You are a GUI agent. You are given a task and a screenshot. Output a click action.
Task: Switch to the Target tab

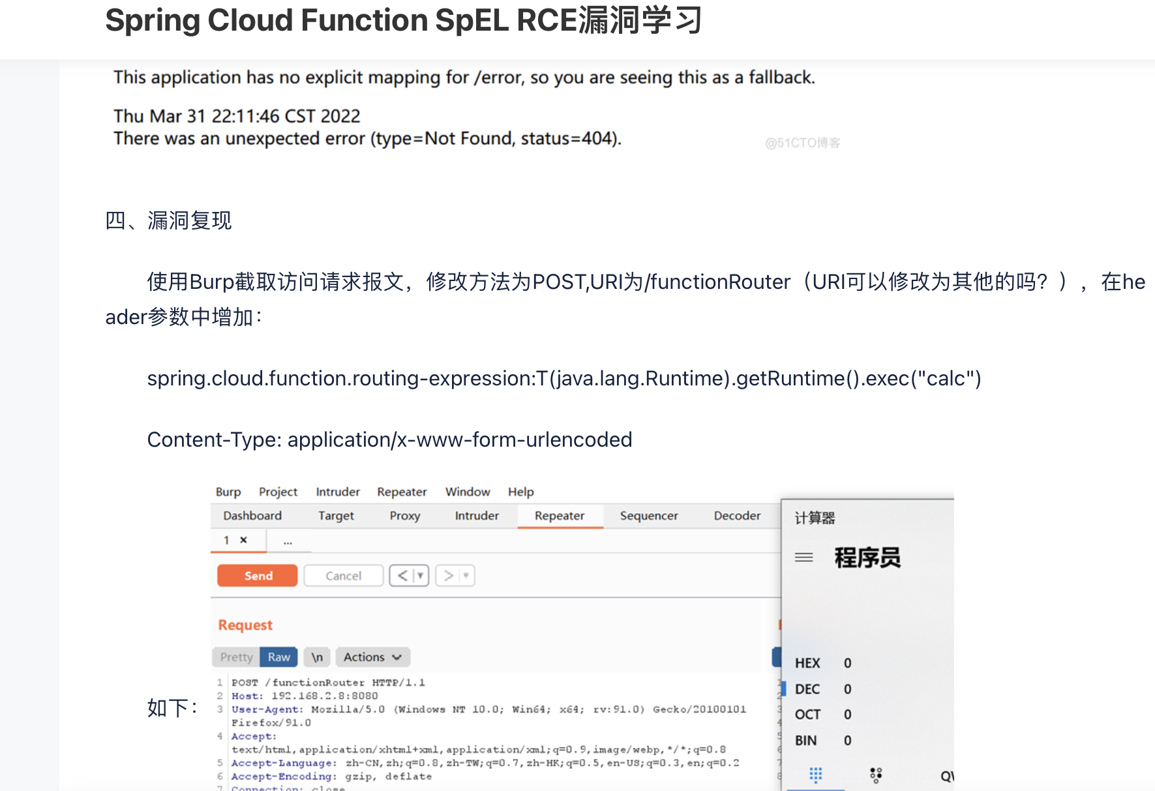point(336,516)
